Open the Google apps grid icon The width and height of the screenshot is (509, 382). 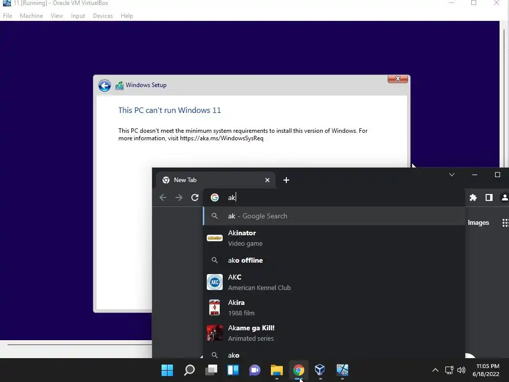pos(506,222)
